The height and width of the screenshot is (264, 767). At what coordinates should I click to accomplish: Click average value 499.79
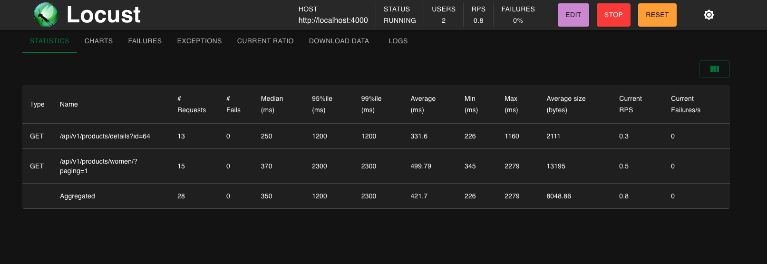point(421,166)
